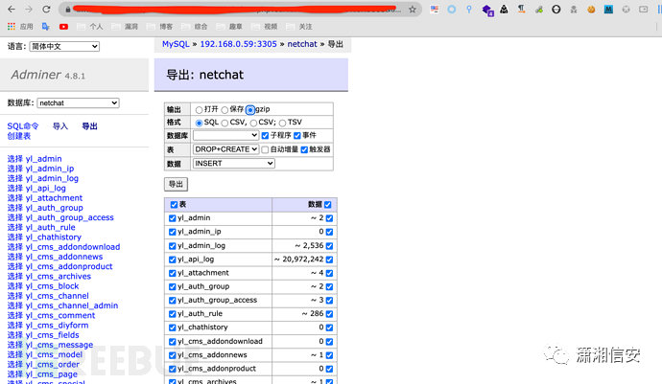Click the '~ 20,972,242' row count

(x=299, y=260)
